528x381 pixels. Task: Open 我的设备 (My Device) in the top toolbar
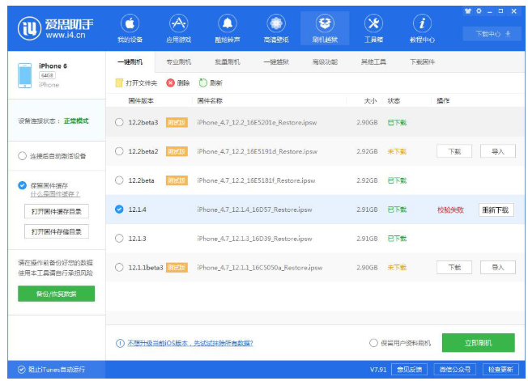(x=130, y=28)
